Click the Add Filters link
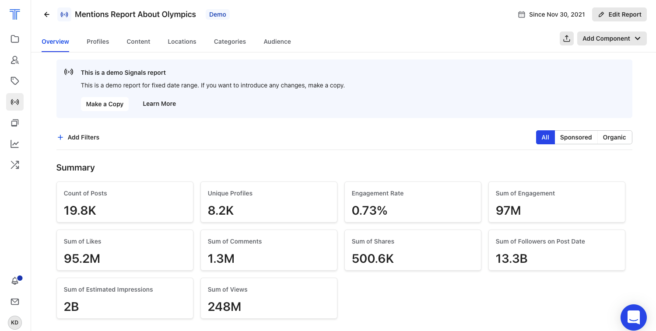This screenshot has width=656, height=331. click(78, 137)
